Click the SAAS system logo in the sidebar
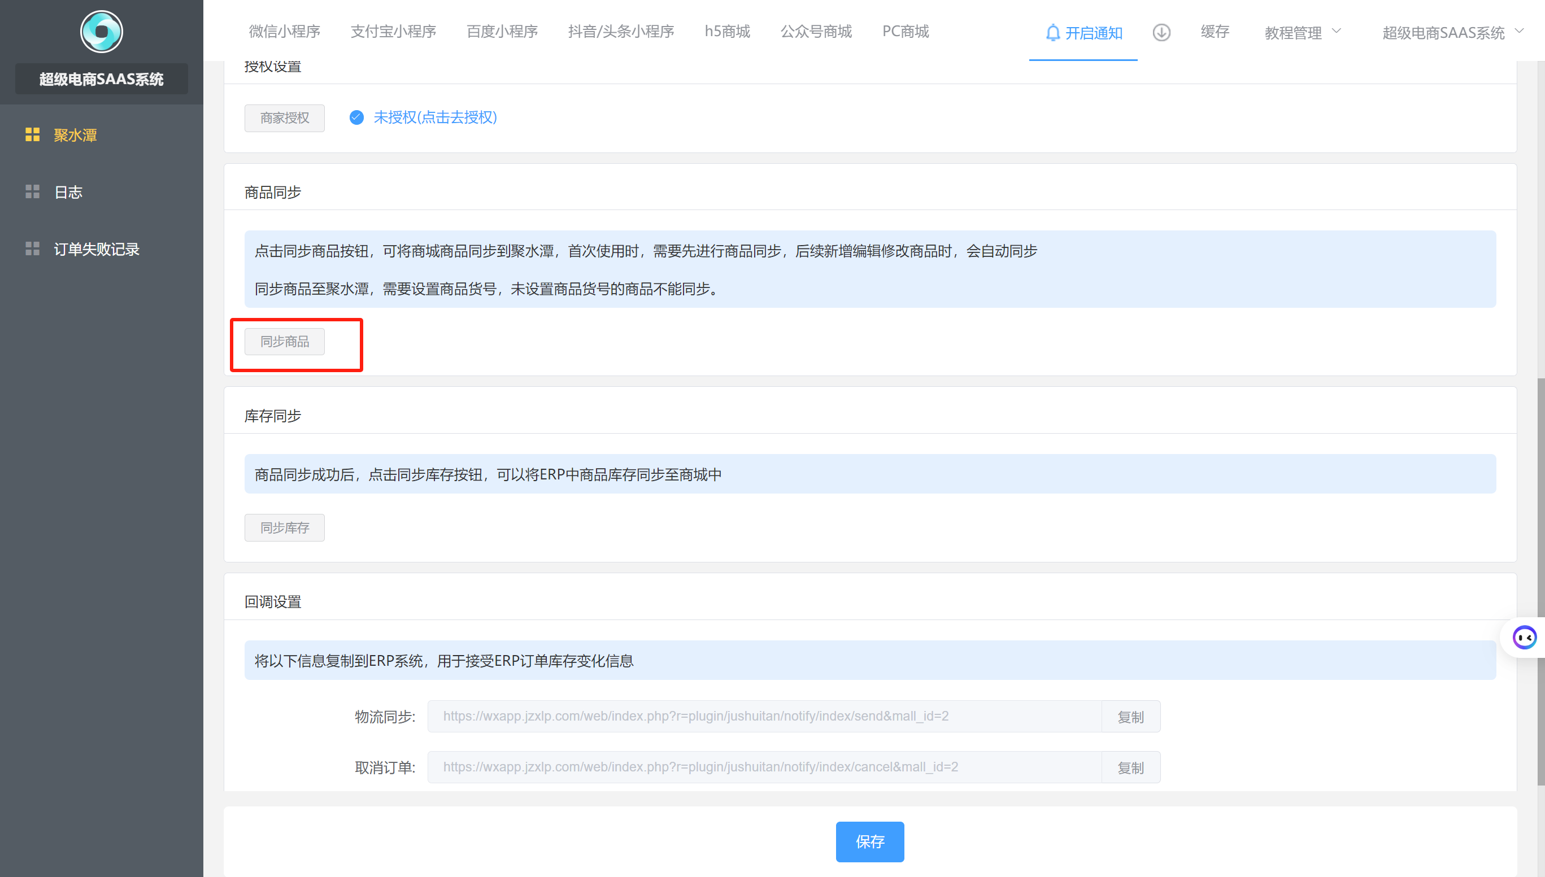Image resolution: width=1545 pixels, height=877 pixels. click(101, 31)
